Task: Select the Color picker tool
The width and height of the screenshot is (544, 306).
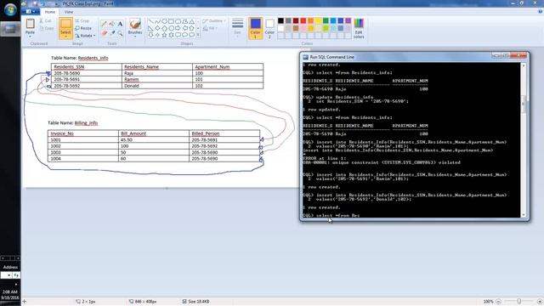Action: [112, 33]
